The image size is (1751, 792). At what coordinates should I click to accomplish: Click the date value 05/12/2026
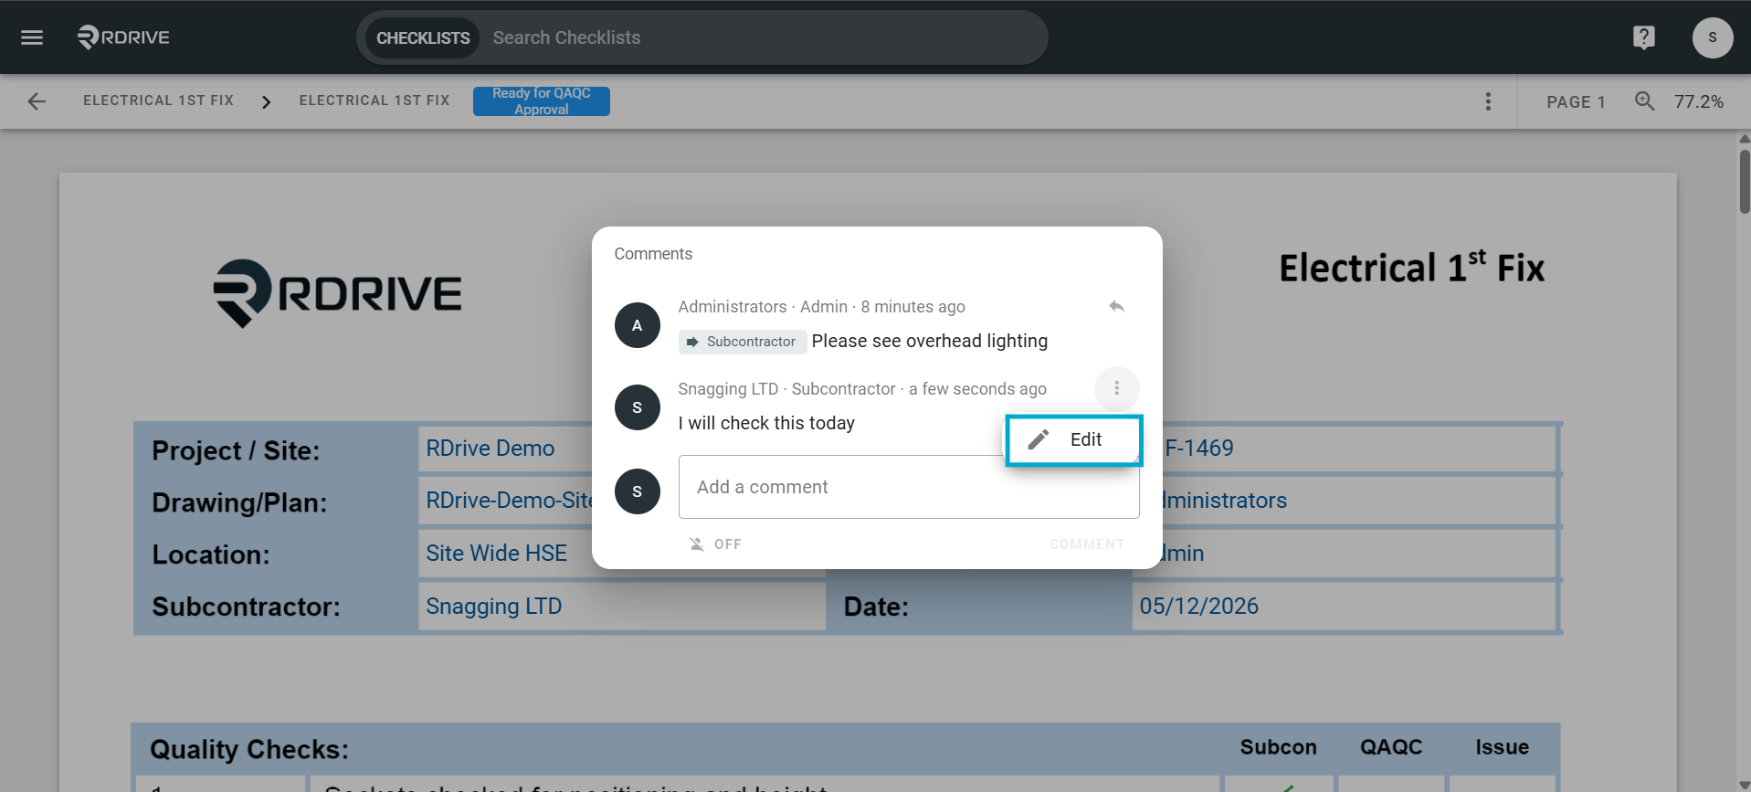click(x=1199, y=607)
